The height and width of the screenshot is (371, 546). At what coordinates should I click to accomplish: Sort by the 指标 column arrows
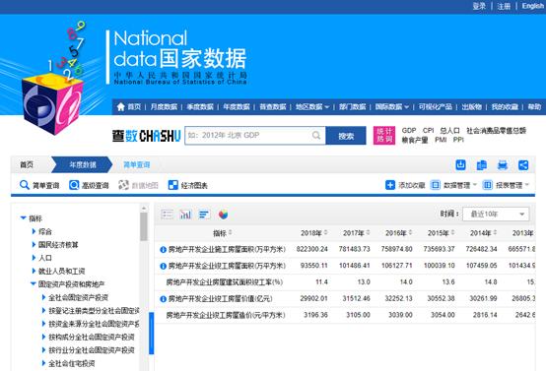pyautogui.click(x=231, y=232)
